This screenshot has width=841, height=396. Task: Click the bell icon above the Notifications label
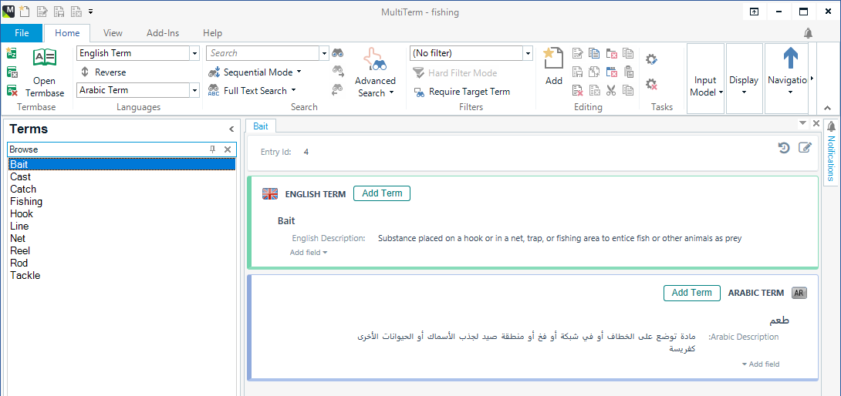pos(831,126)
